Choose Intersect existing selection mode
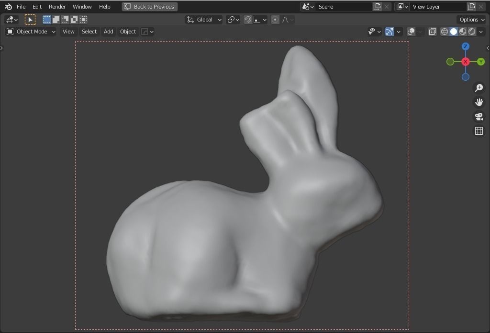This screenshot has height=333, width=490. [83, 20]
